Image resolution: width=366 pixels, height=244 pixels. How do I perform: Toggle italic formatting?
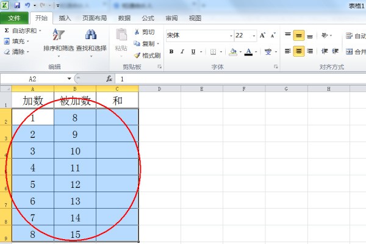182,52
